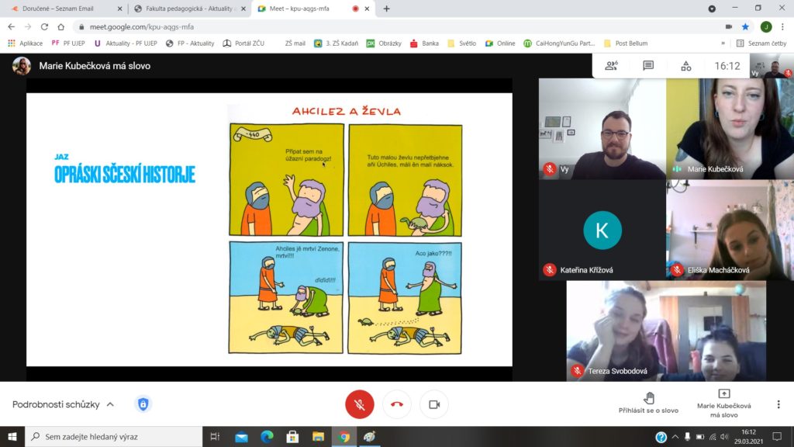The image size is (794, 447).
Task: Switch to Fakulta pedagogická tab
Action: [x=189, y=9]
